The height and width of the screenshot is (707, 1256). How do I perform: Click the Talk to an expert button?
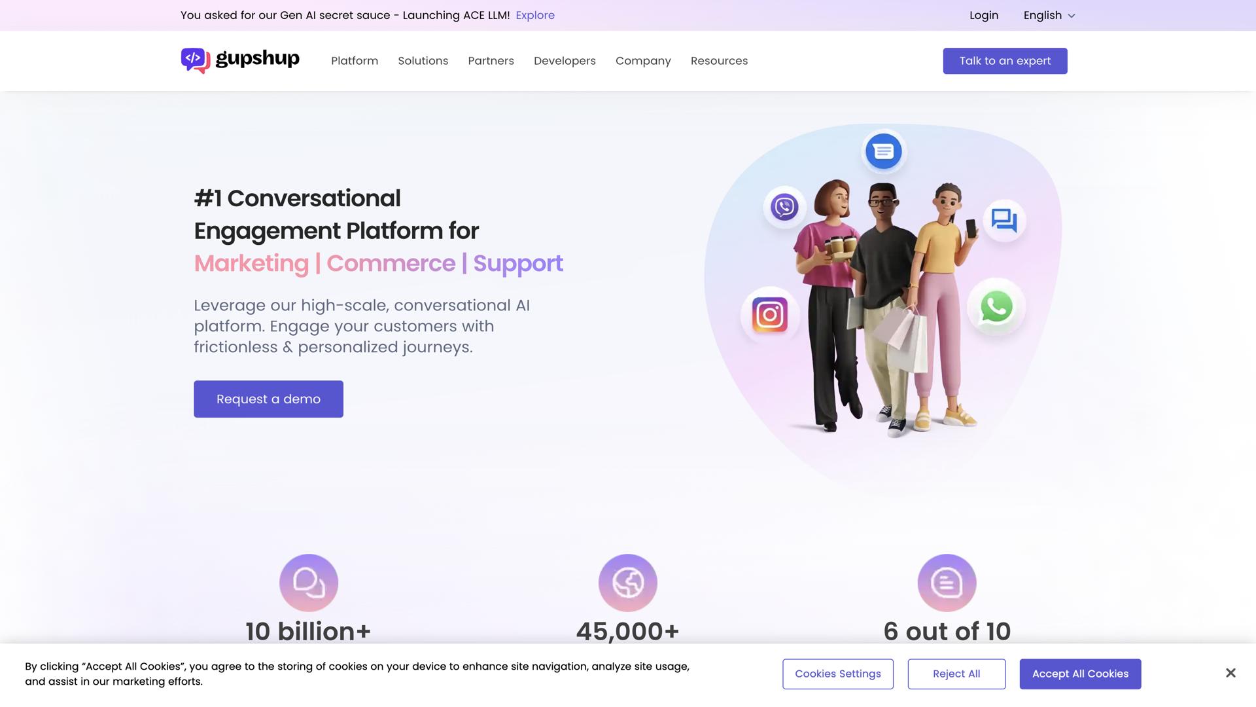pyautogui.click(x=1005, y=61)
